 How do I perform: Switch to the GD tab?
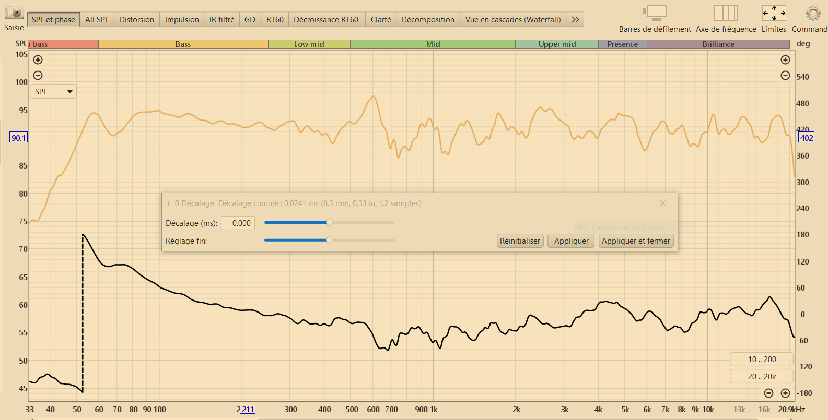pos(250,20)
